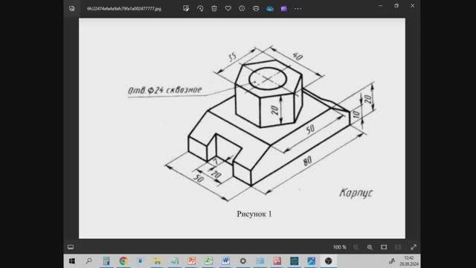Click the Actual size icon

click(x=398, y=247)
